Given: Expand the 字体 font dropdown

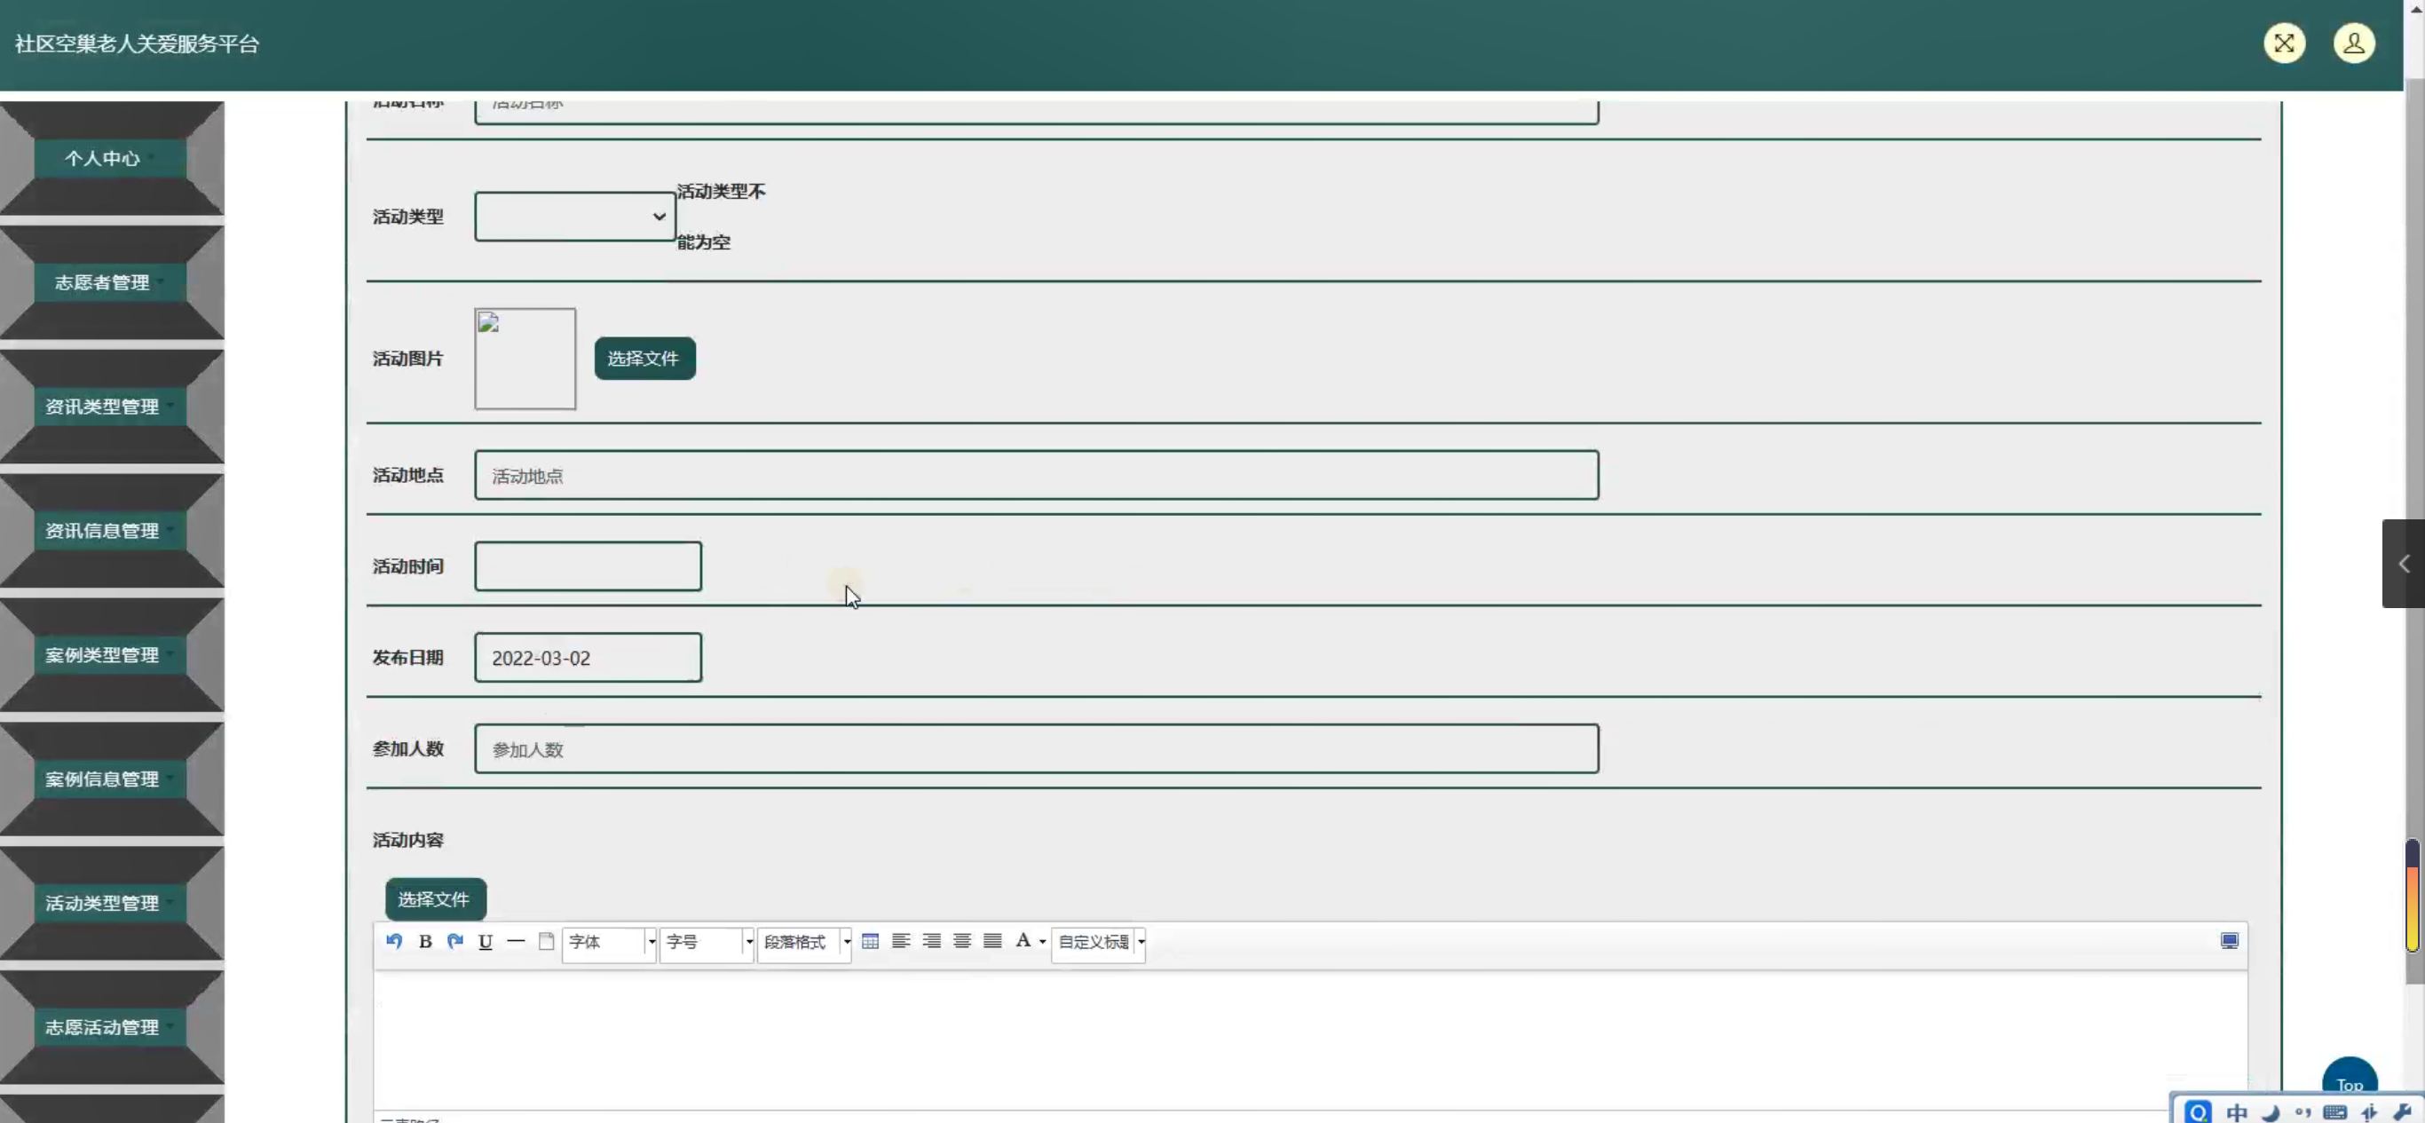Looking at the screenshot, I should tap(651, 942).
